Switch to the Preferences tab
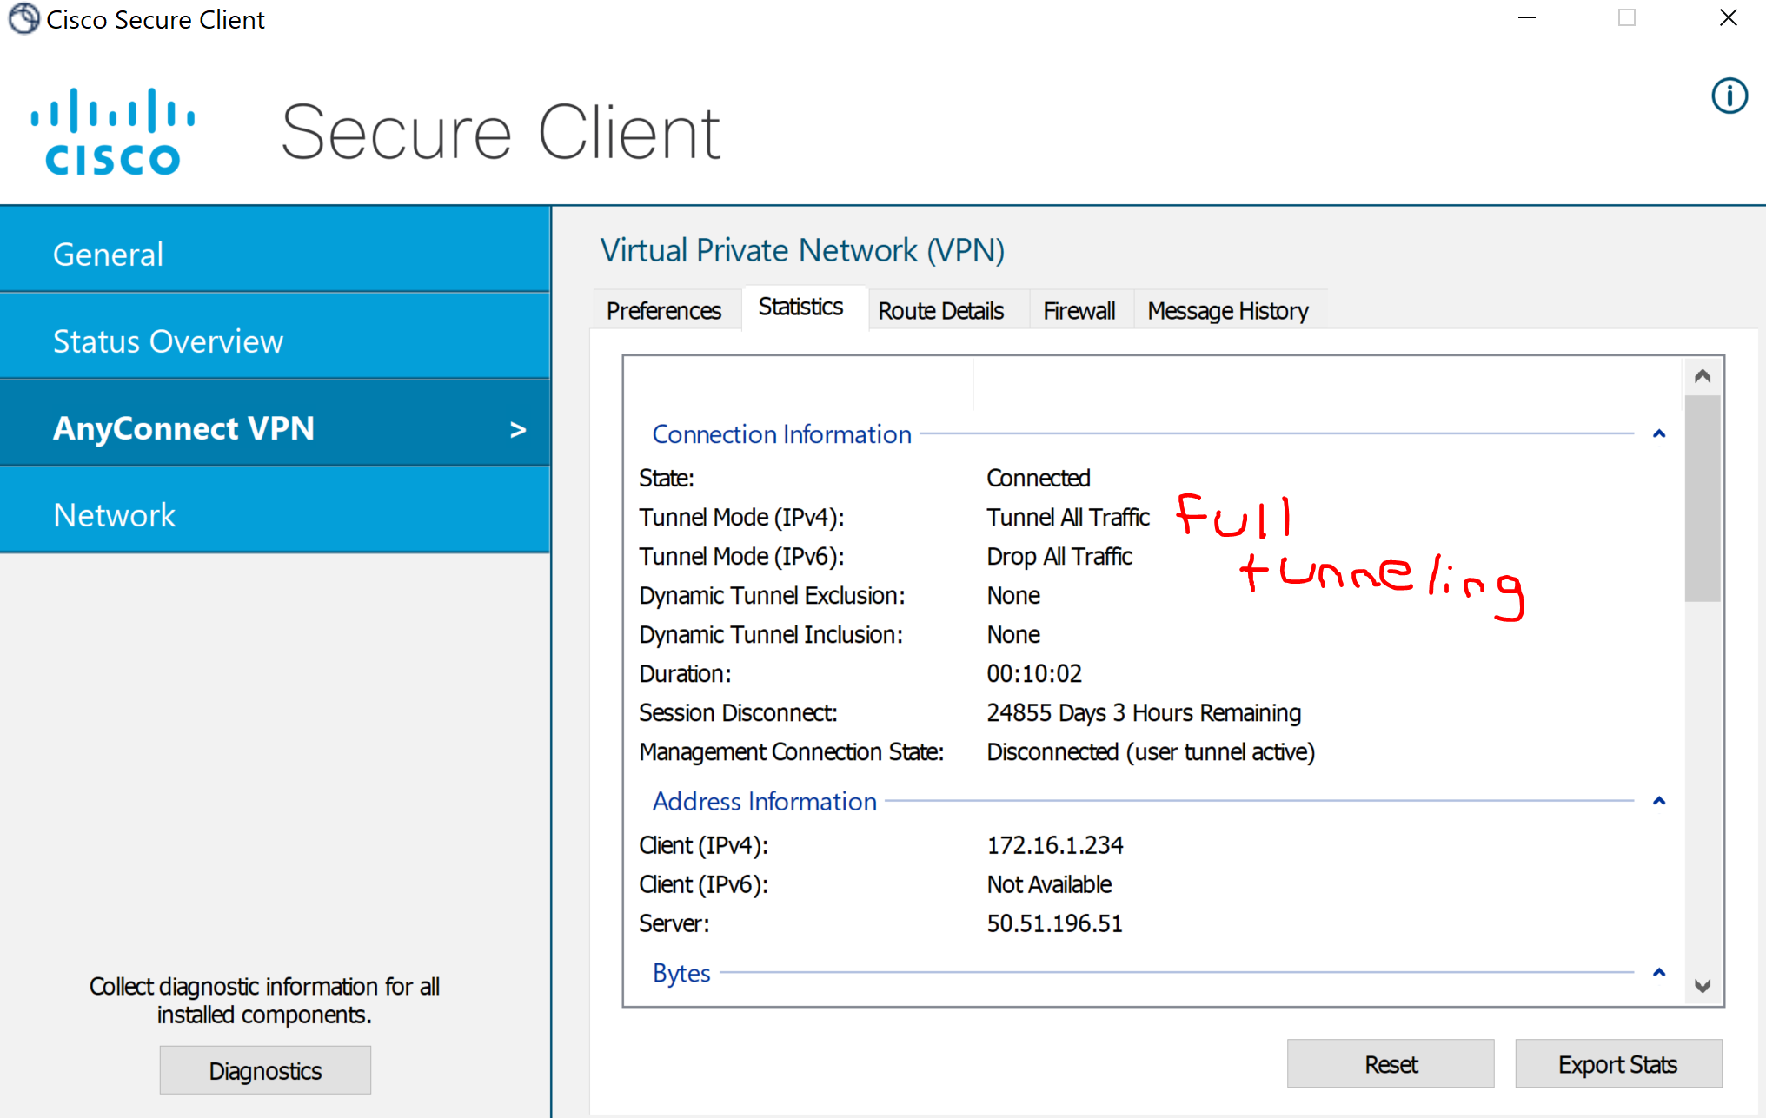 coord(664,310)
